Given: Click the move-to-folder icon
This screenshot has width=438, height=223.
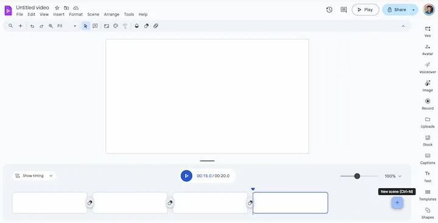Looking at the screenshot, I should (66, 8).
